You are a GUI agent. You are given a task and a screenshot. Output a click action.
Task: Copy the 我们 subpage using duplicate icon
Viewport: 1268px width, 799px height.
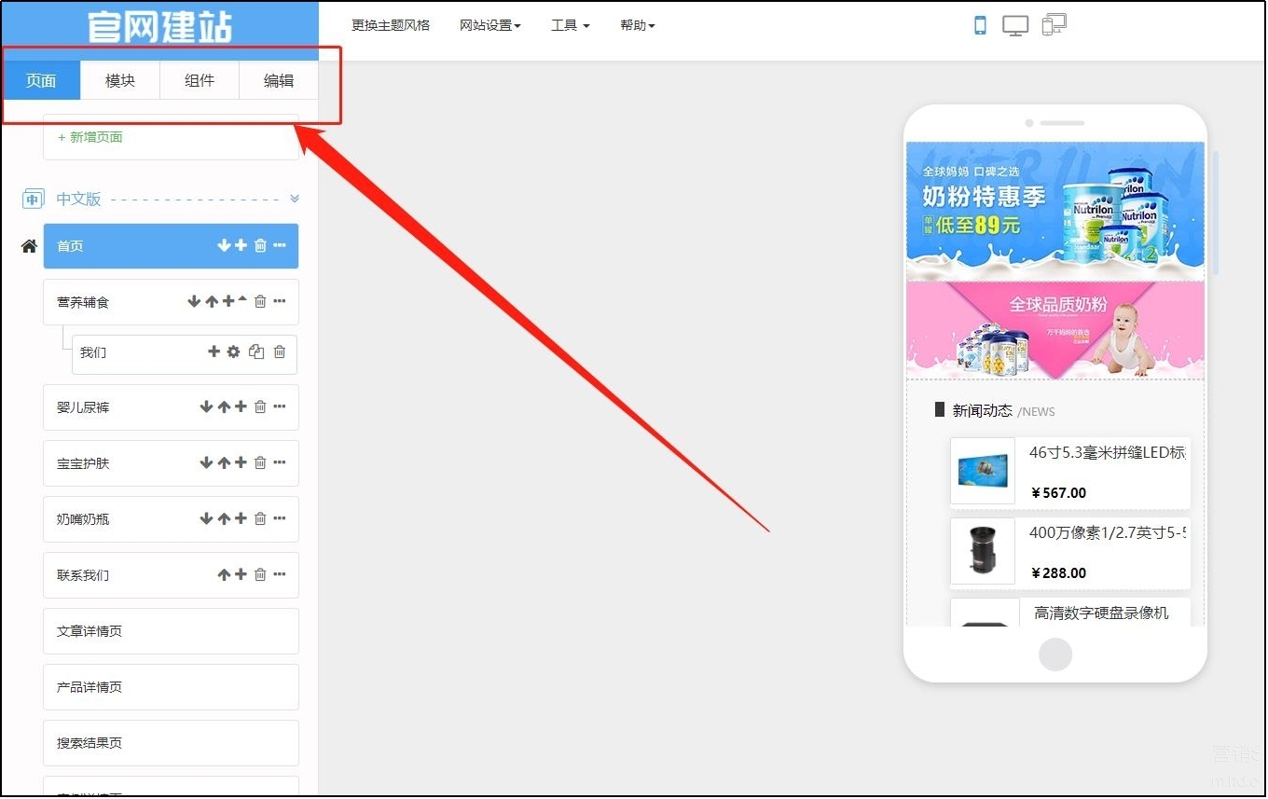pos(256,352)
